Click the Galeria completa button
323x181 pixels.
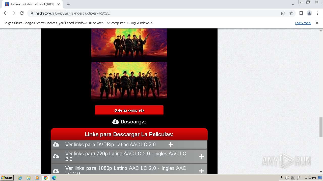[x=129, y=110]
